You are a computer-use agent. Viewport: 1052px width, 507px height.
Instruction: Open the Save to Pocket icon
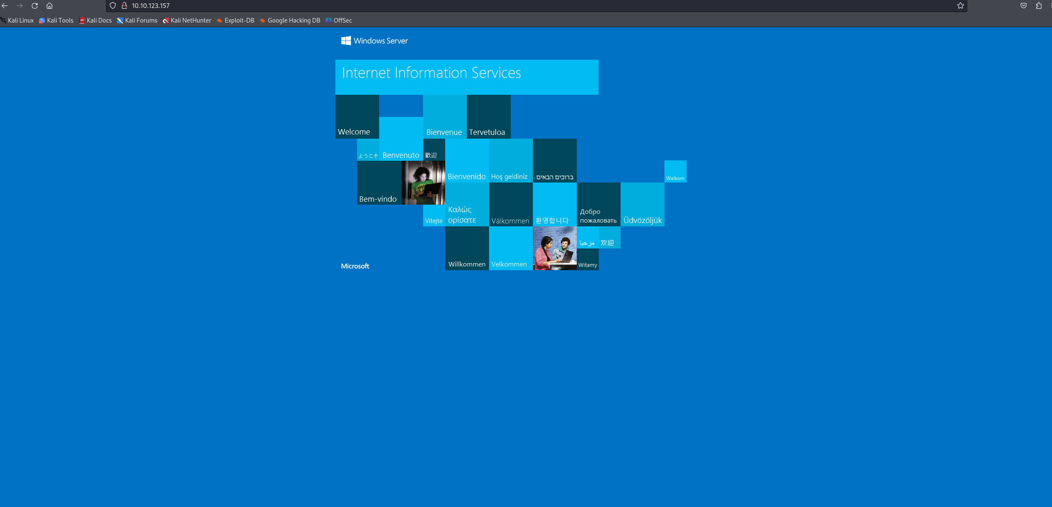click(x=1023, y=6)
